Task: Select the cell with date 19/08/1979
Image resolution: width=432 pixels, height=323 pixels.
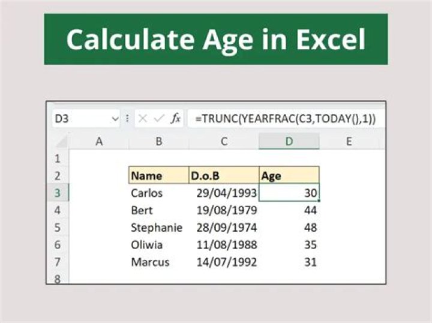Action: click(x=224, y=210)
